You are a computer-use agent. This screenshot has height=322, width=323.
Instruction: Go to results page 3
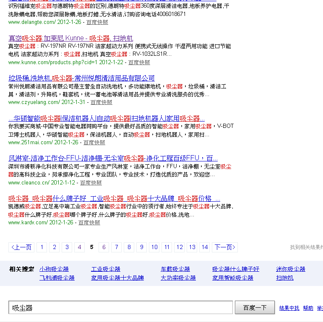click(x=67, y=247)
